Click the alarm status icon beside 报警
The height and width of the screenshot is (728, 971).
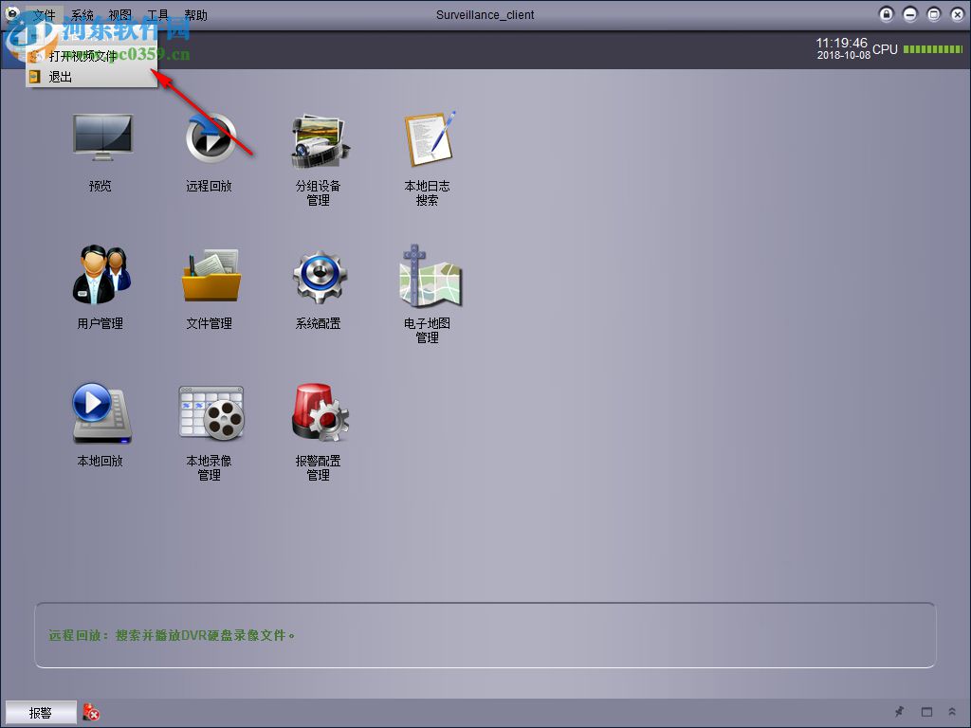91,712
